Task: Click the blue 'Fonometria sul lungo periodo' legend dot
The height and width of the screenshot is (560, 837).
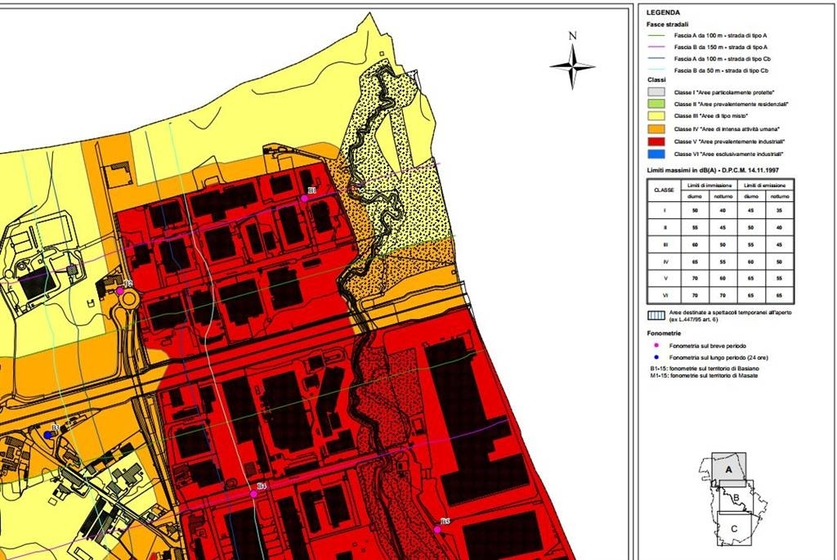Action: click(656, 357)
